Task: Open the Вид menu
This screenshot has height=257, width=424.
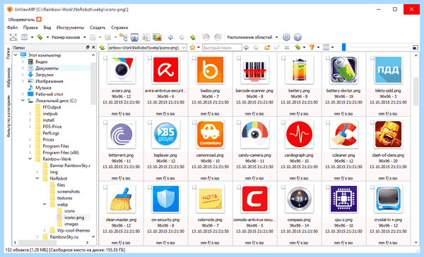Action: coord(47,27)
